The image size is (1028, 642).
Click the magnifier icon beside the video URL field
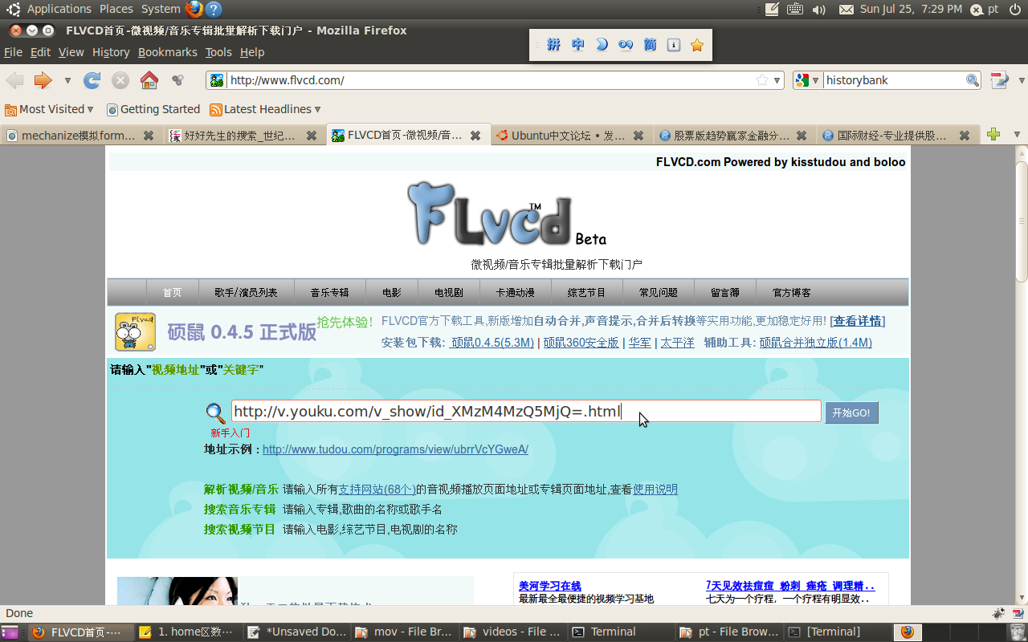(216, 413)
